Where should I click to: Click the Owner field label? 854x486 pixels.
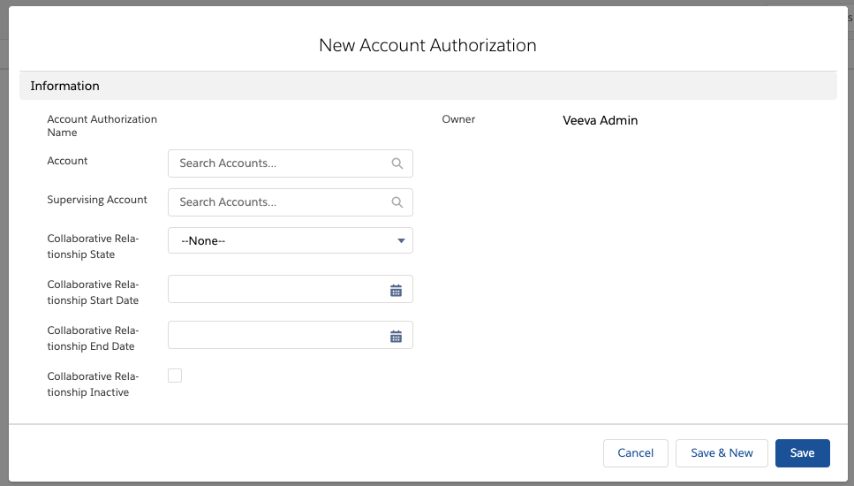click(x=458, y=119)
